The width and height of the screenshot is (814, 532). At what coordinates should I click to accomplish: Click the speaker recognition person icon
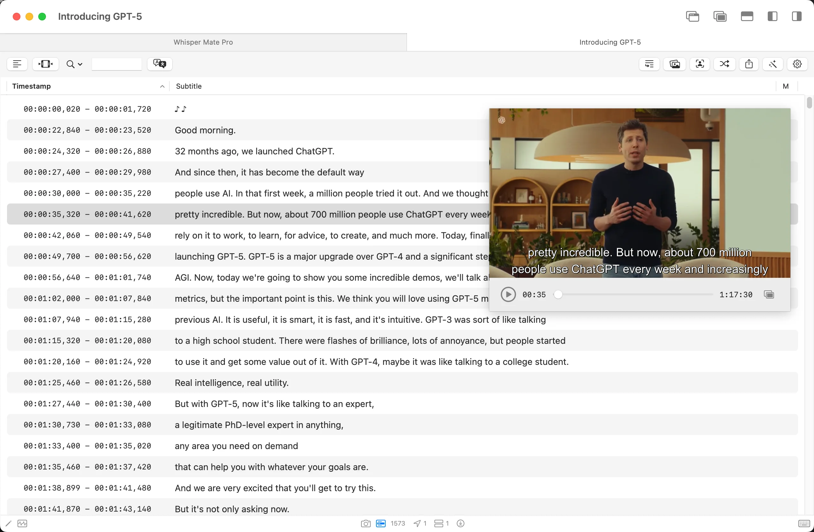(700, 64)
